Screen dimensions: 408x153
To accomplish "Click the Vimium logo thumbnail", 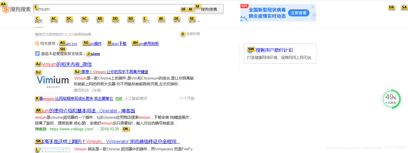I will [53, 82].
